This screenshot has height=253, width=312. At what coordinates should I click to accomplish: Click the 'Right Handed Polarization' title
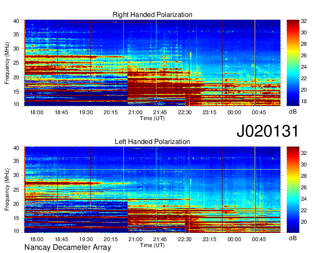pyautogui.click(x=152, y=15)
